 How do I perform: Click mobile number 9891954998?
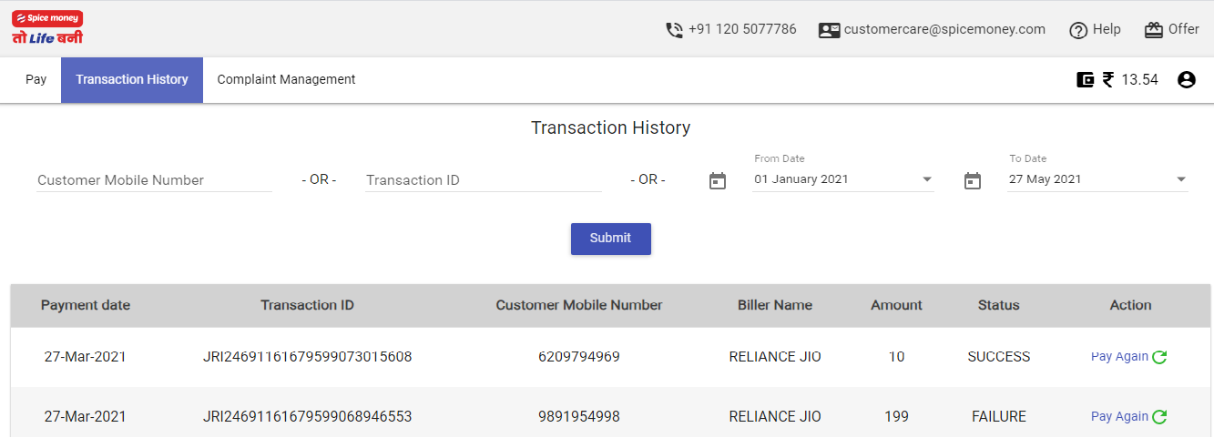point(579,417)
